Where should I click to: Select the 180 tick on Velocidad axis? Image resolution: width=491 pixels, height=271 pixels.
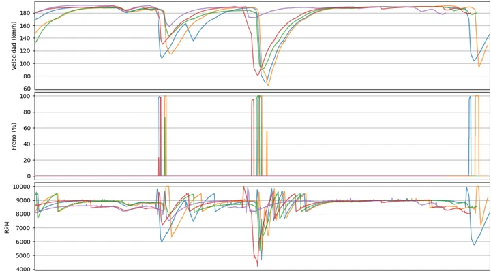point(26,13)
